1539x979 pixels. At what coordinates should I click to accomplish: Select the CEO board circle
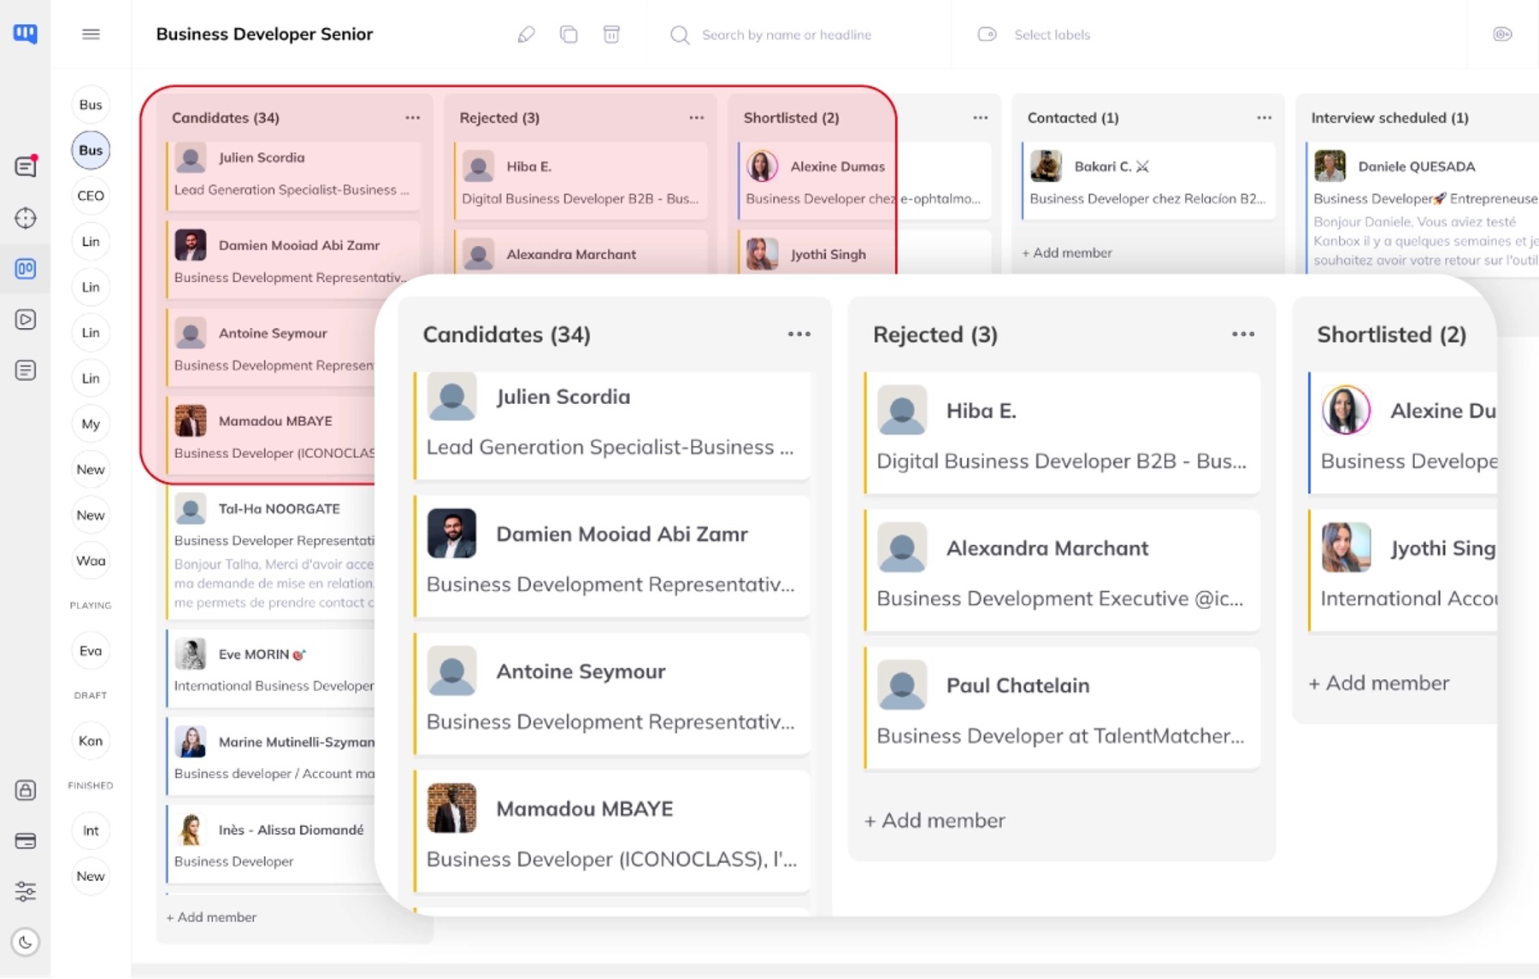[x=91, y=196]
